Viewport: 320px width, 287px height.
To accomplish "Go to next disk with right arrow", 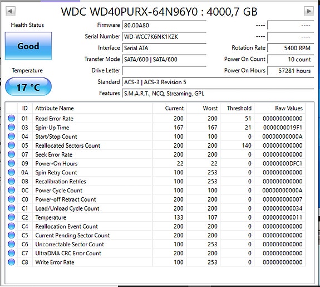I will (x=308, y=11).
